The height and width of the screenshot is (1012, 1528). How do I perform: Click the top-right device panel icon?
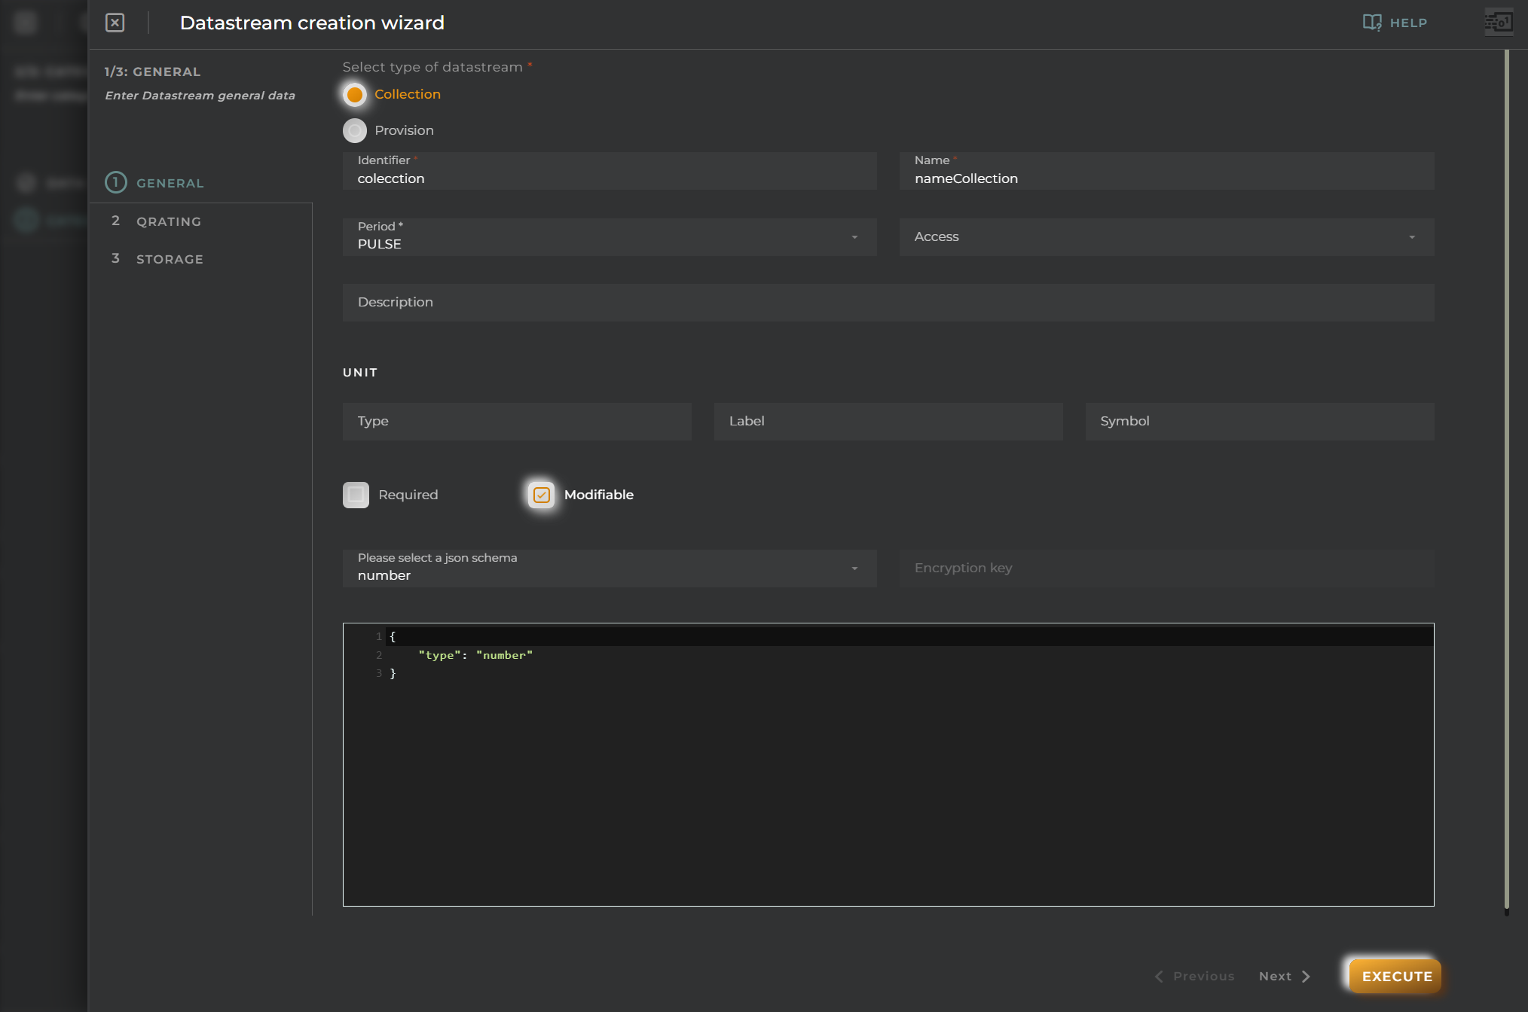[1499, 23]
